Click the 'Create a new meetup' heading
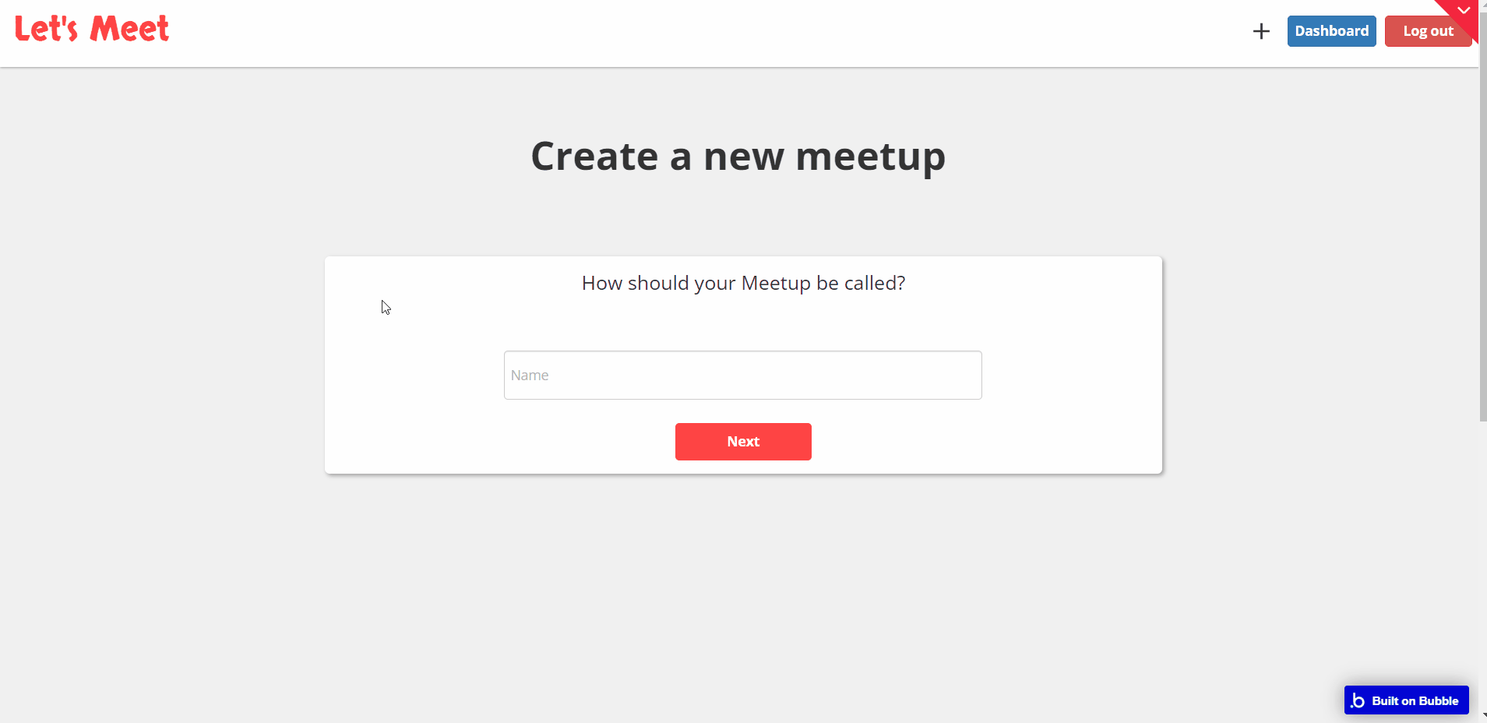 [x=738, y=156]
